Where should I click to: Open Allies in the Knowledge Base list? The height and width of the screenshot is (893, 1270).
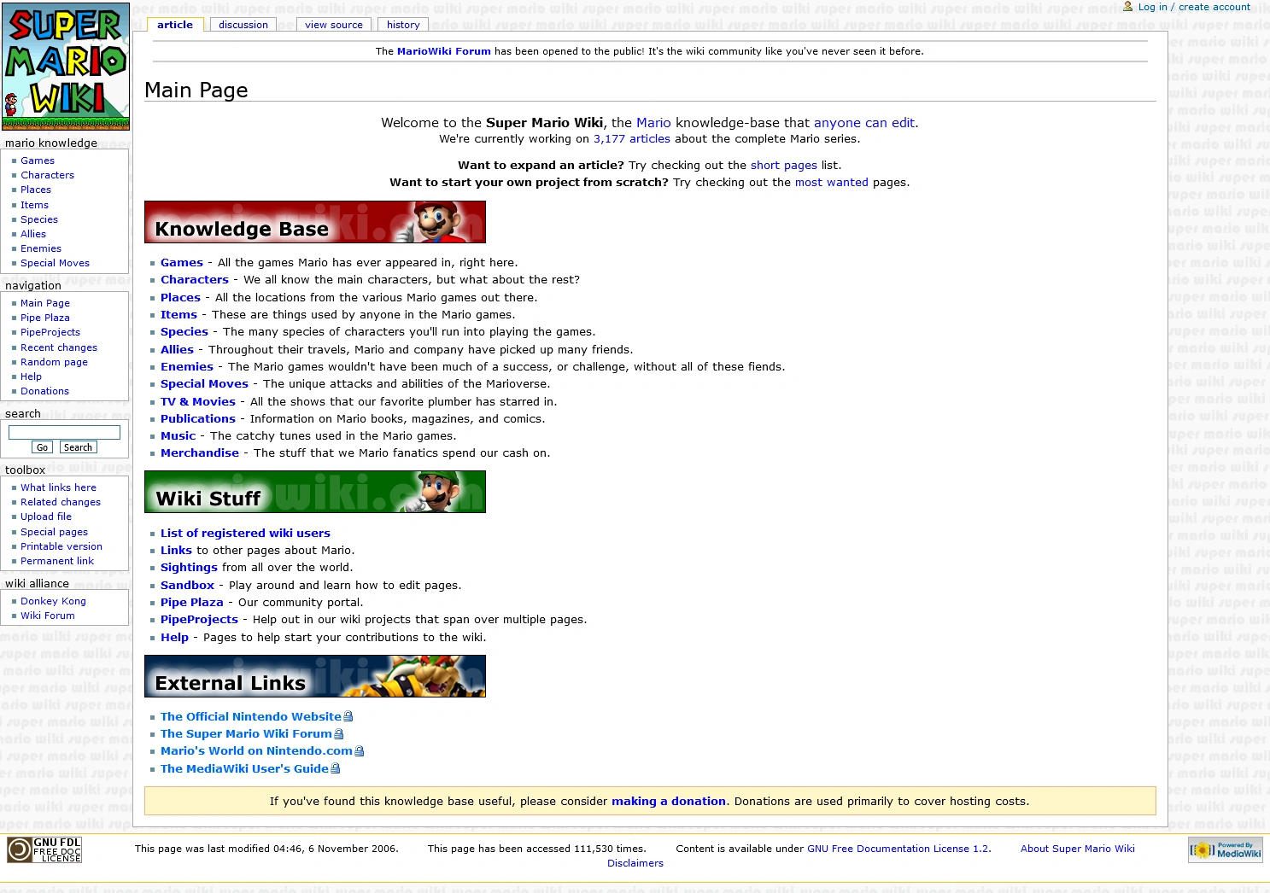pyautogui.click(x=177, y=350)
